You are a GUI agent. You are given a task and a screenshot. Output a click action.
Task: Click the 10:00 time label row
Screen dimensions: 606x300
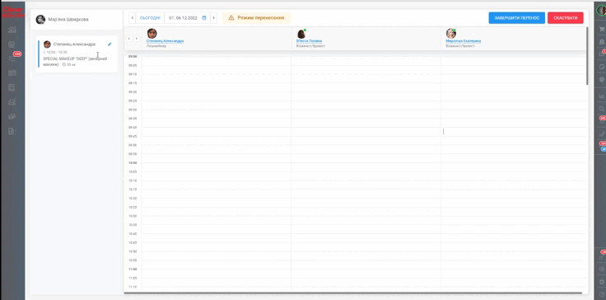(133, 163)
